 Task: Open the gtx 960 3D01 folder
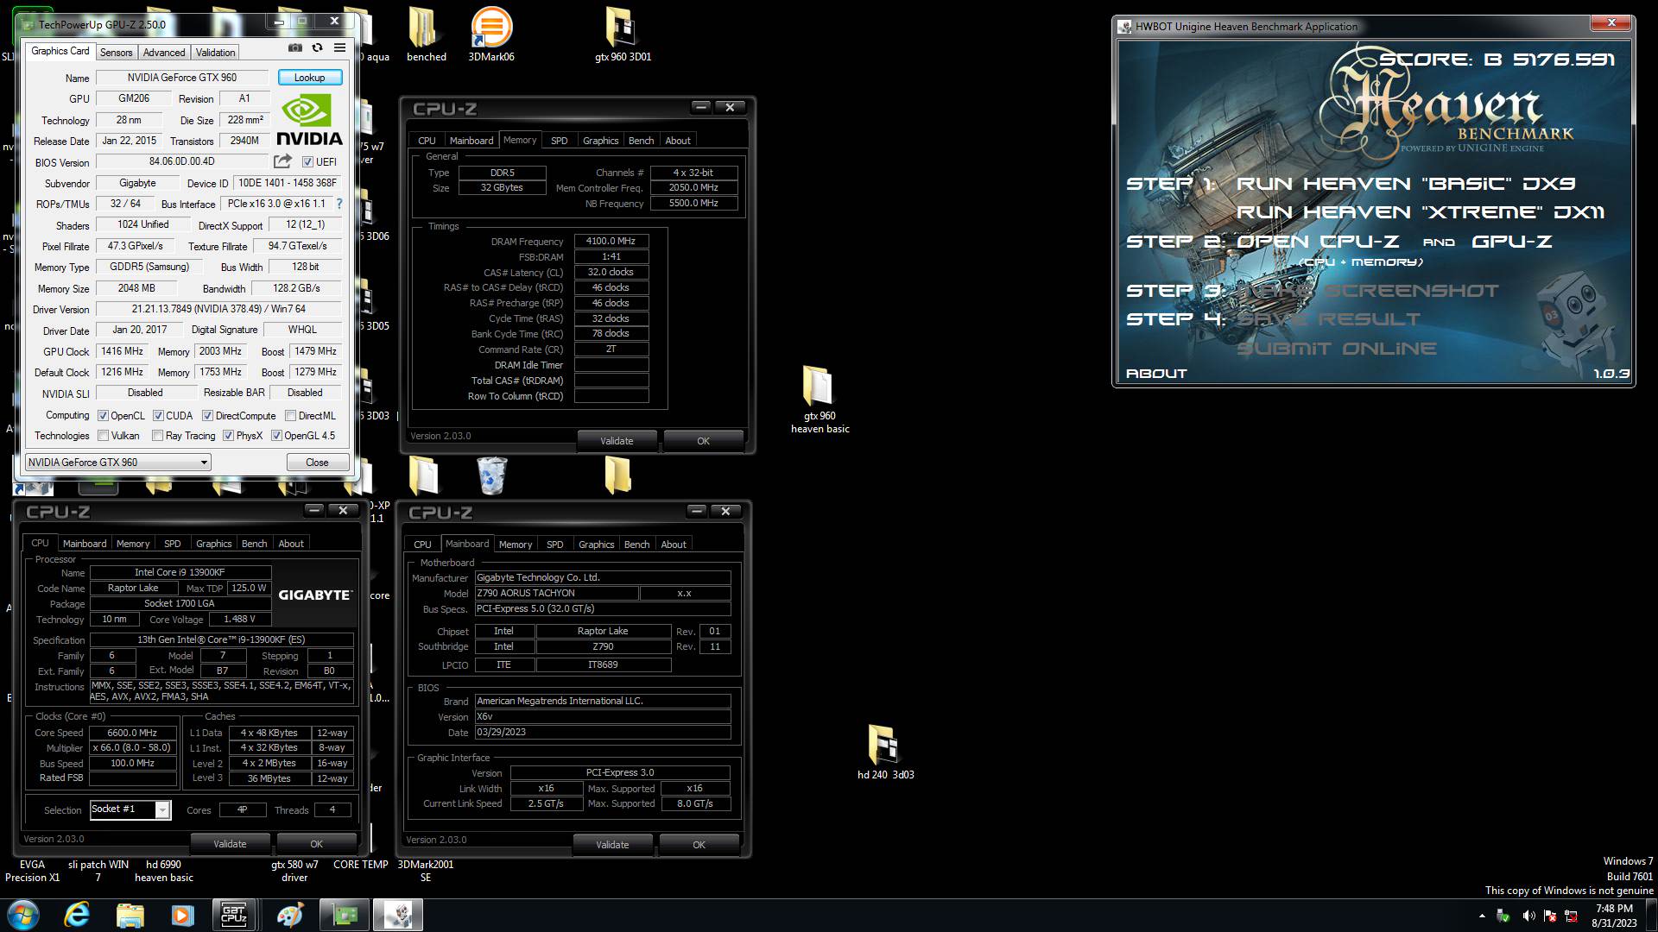pos(623,35)
